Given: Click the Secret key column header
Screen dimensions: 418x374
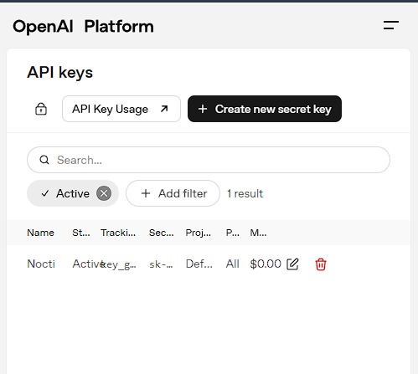Looking at the screenshot, I should [x=161, y=233].
